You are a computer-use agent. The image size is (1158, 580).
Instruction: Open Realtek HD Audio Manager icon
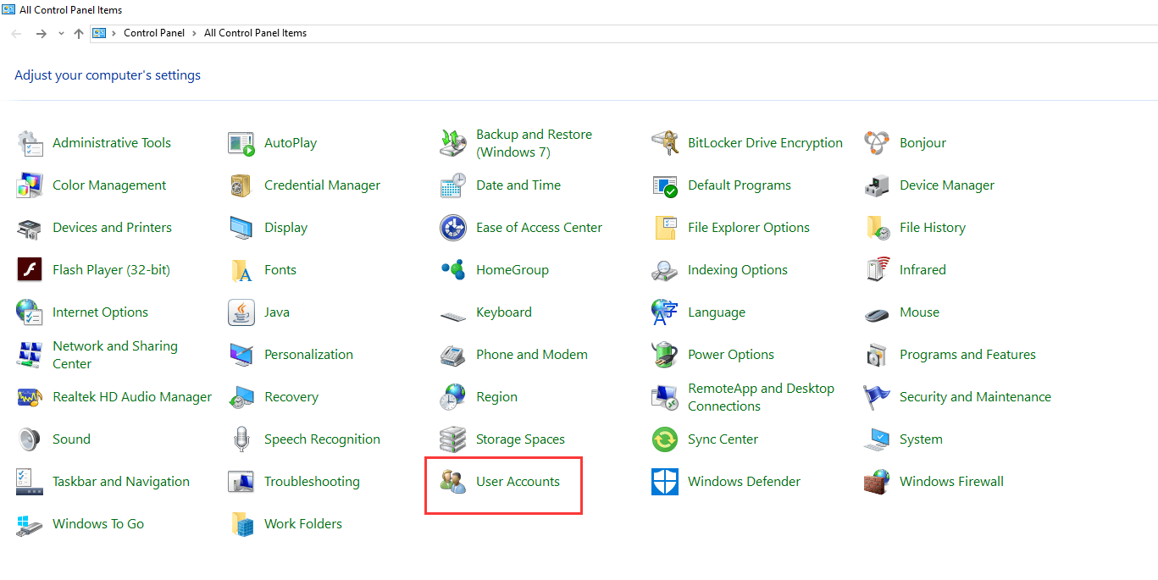pyautogui.click(x=30, y=397)
